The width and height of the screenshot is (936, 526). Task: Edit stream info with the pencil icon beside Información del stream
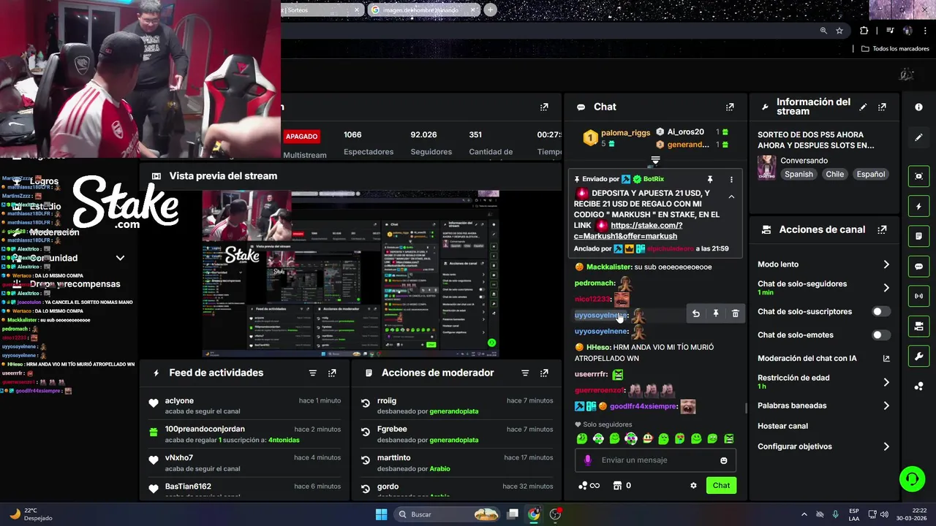click(x=863, y=107)
